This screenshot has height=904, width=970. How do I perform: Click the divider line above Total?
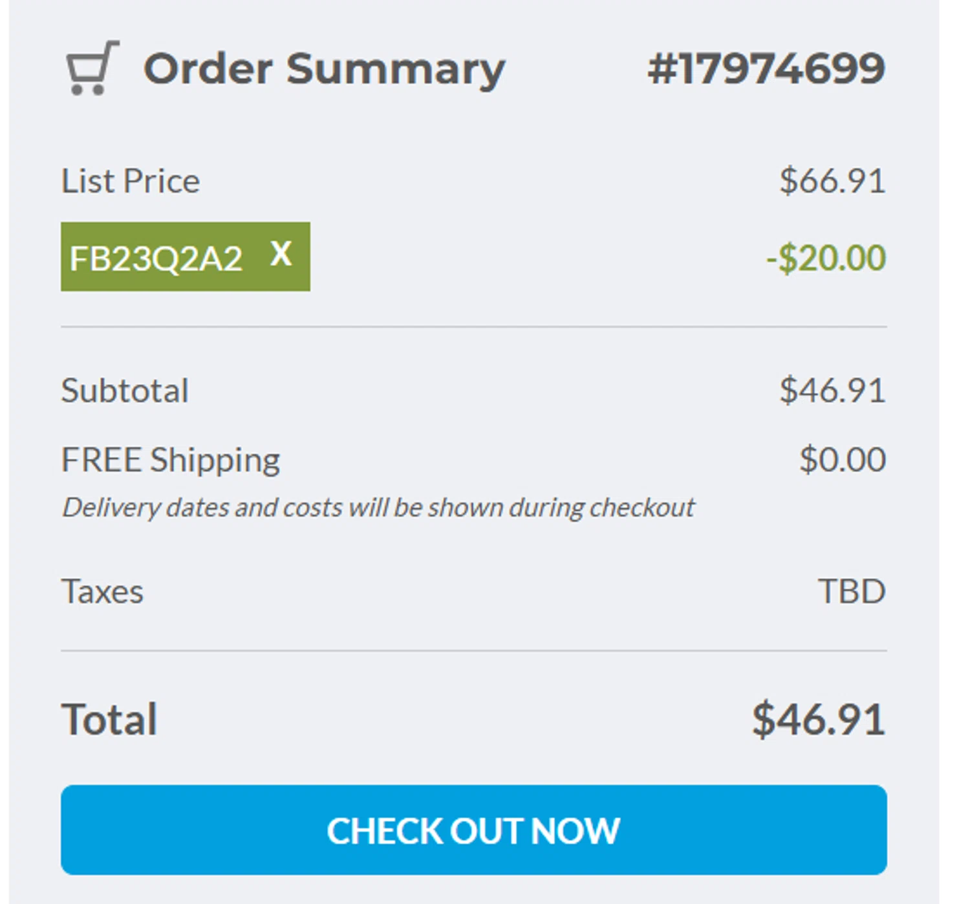click(473, 651)
